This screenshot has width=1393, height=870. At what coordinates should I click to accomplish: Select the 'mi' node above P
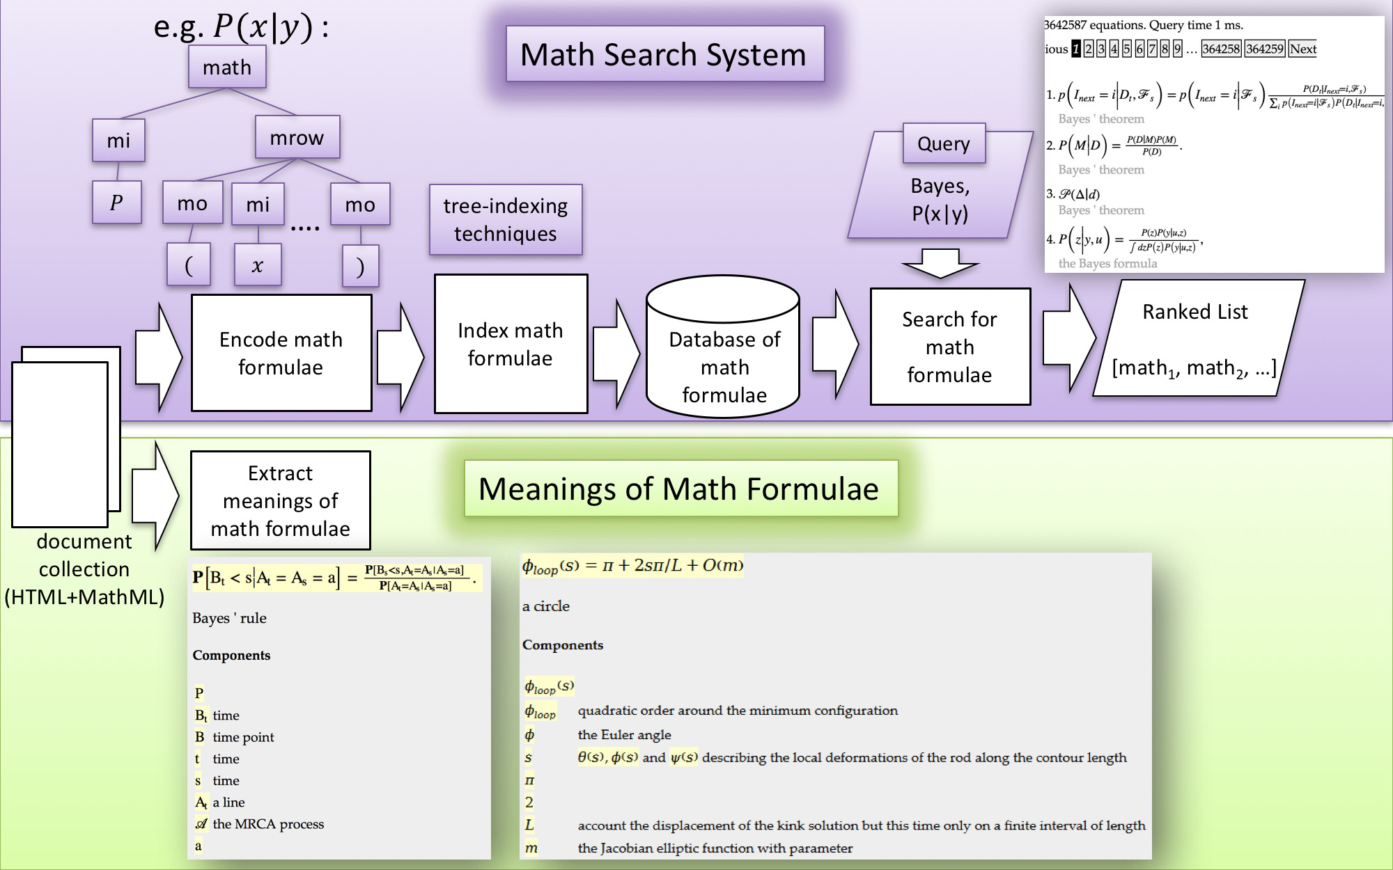pyautogui.click(x=118, y=141)
